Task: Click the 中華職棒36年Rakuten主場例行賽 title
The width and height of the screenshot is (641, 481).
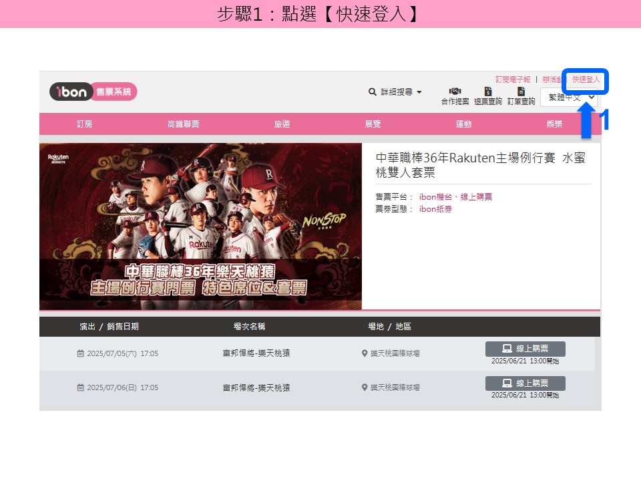Action: (x=480, y=165)
